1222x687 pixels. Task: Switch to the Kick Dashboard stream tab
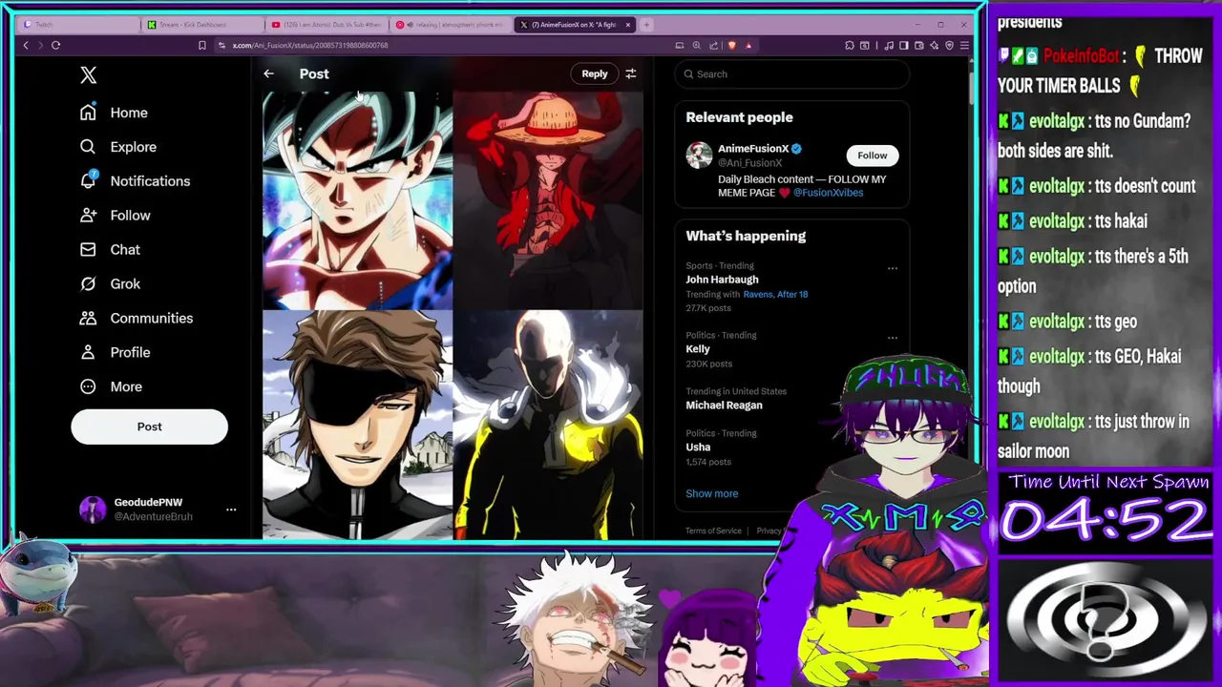[200, 25]
